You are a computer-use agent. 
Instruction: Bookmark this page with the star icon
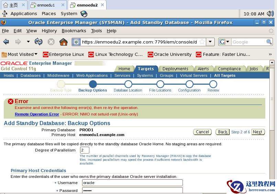click(x=202, y=42)
